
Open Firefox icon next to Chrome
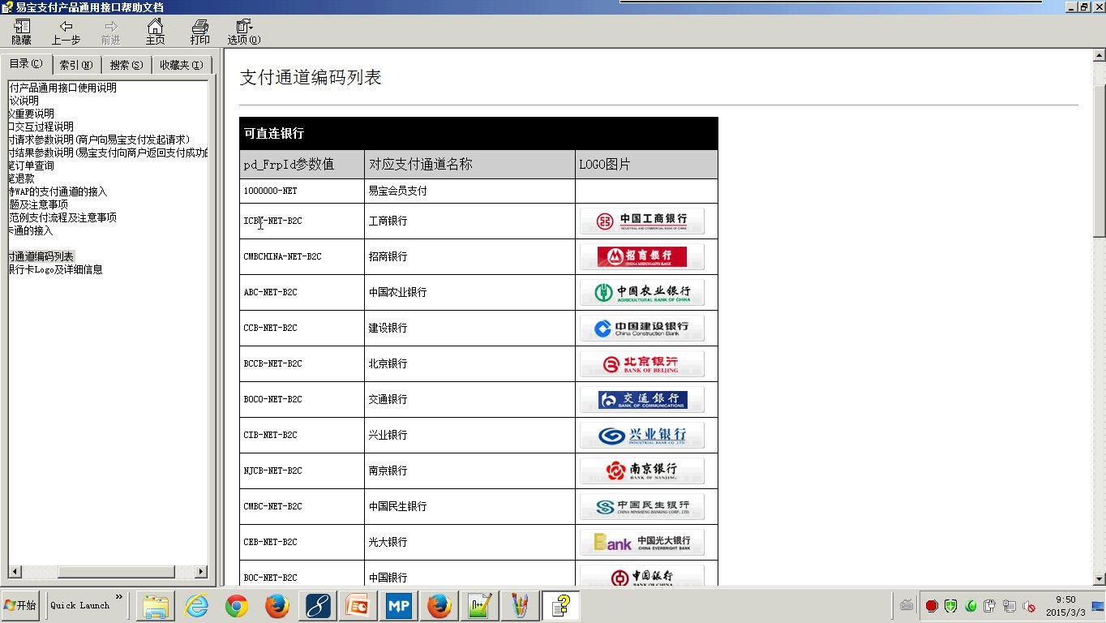tap(277, 606)
